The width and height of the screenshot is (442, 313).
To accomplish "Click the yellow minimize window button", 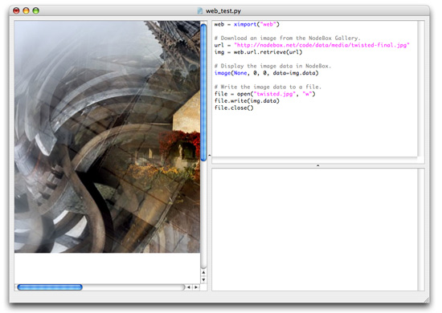I will (26, 10).
